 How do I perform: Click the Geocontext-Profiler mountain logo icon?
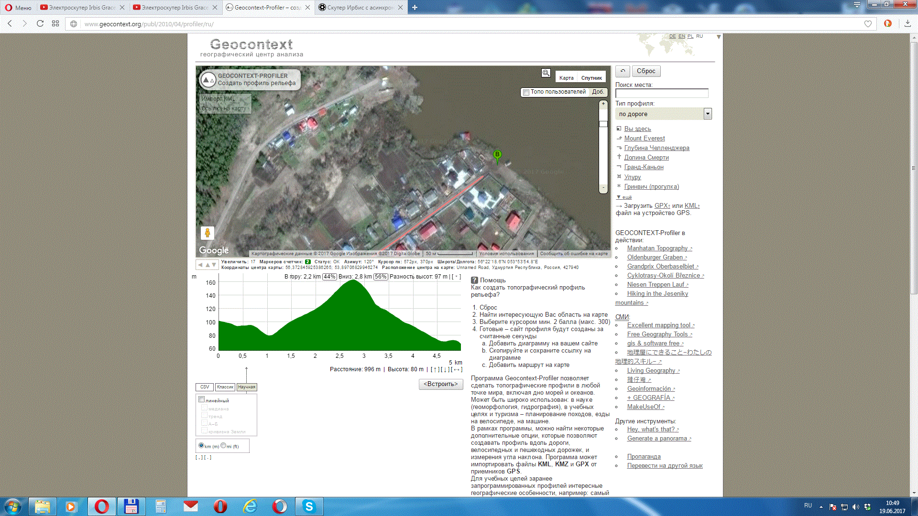coord(208,80)
